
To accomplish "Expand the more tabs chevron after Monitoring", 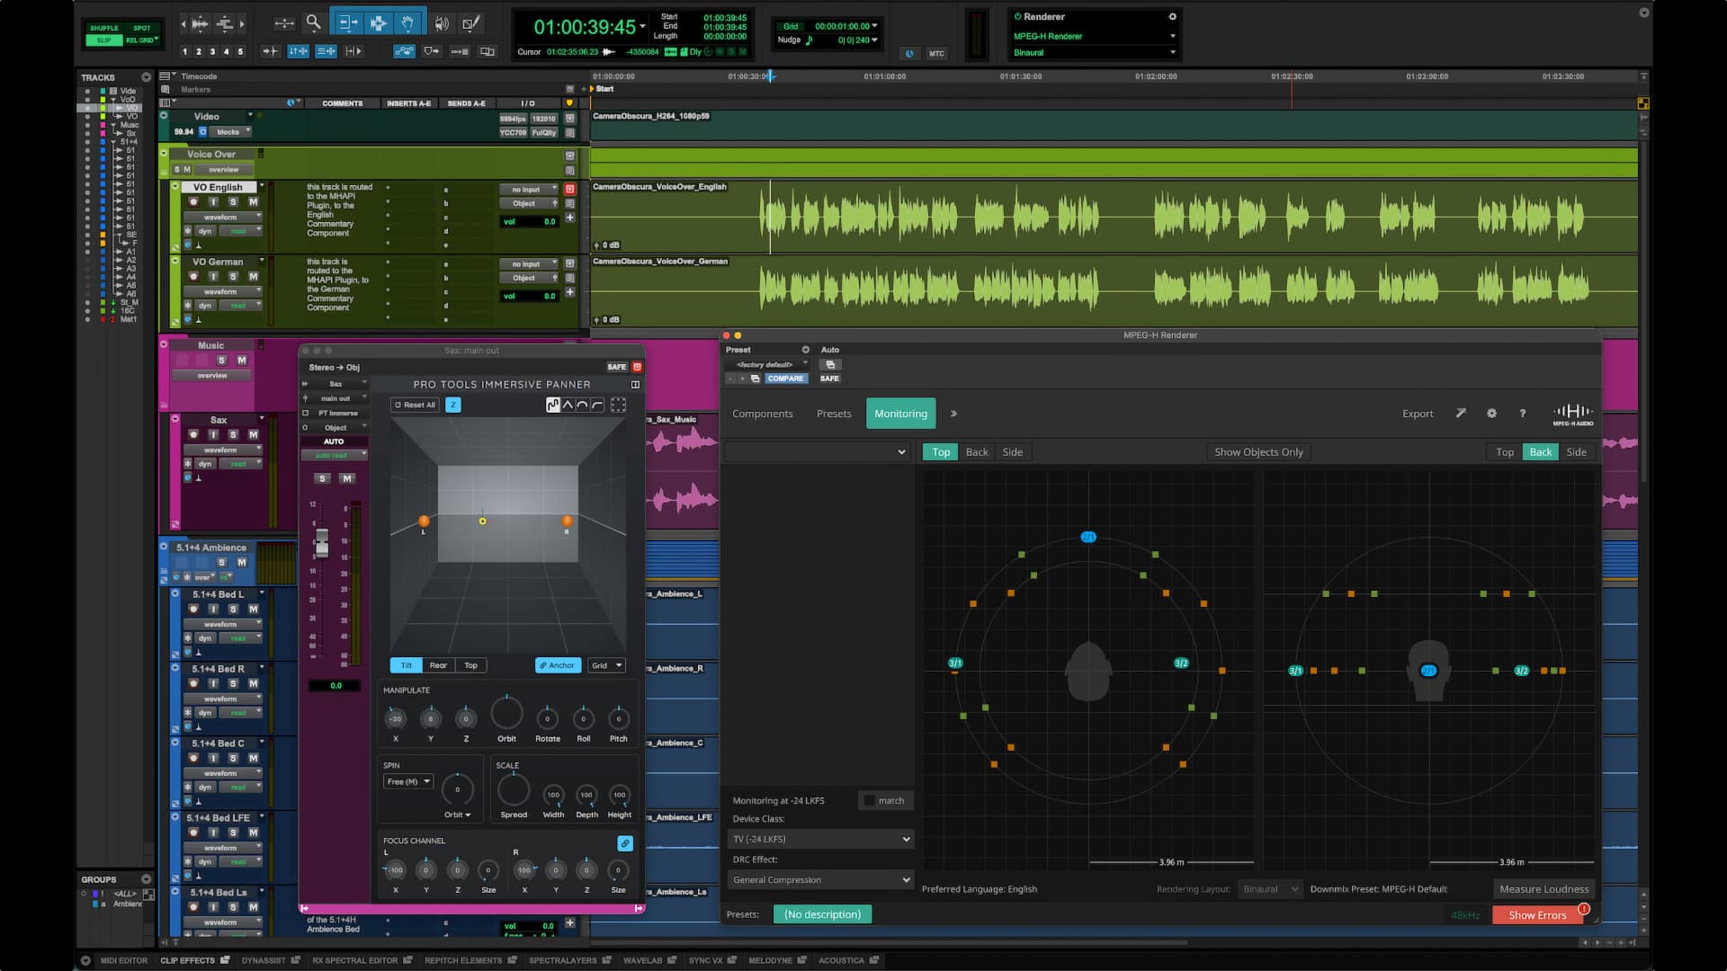I will click(953, 414).
